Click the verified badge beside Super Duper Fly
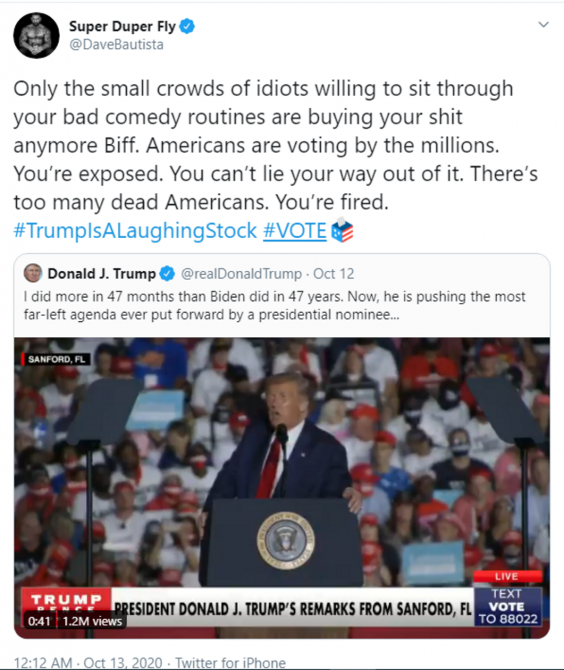 coord(188,27)
